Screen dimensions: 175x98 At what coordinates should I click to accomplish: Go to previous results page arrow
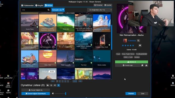53,81
